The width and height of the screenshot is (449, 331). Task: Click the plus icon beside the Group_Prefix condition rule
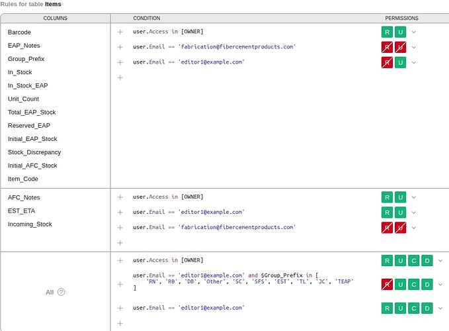pos(120,284)
